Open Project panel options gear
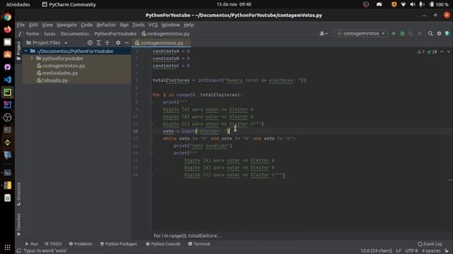This screenshot has width=453, height=254. point(118,42)
